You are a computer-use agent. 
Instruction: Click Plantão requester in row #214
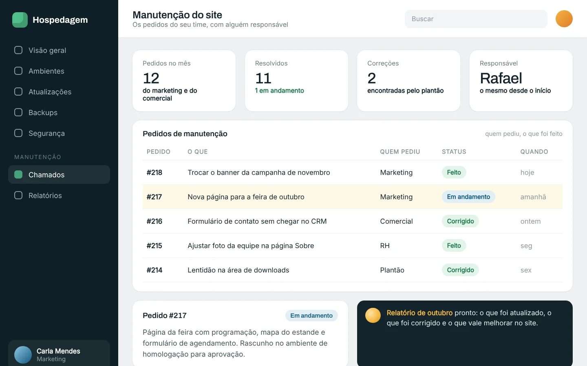[x=392, y=270]
